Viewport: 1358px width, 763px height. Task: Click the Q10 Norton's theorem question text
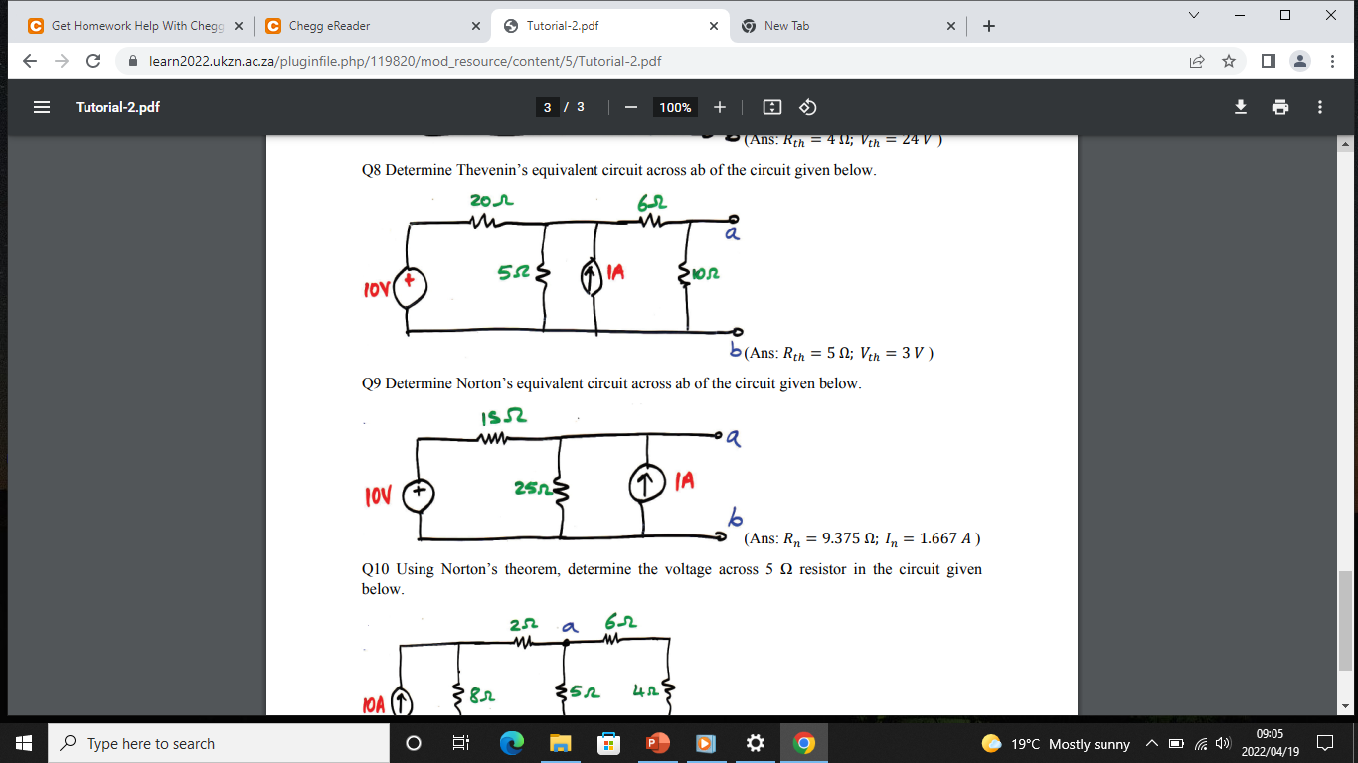[x=671, y=579]
